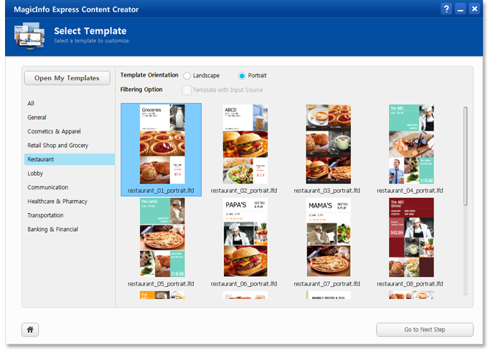Click the restaurant_01_portrait.lfd filename label
This screenshot has width=488, height=350.
161,190
